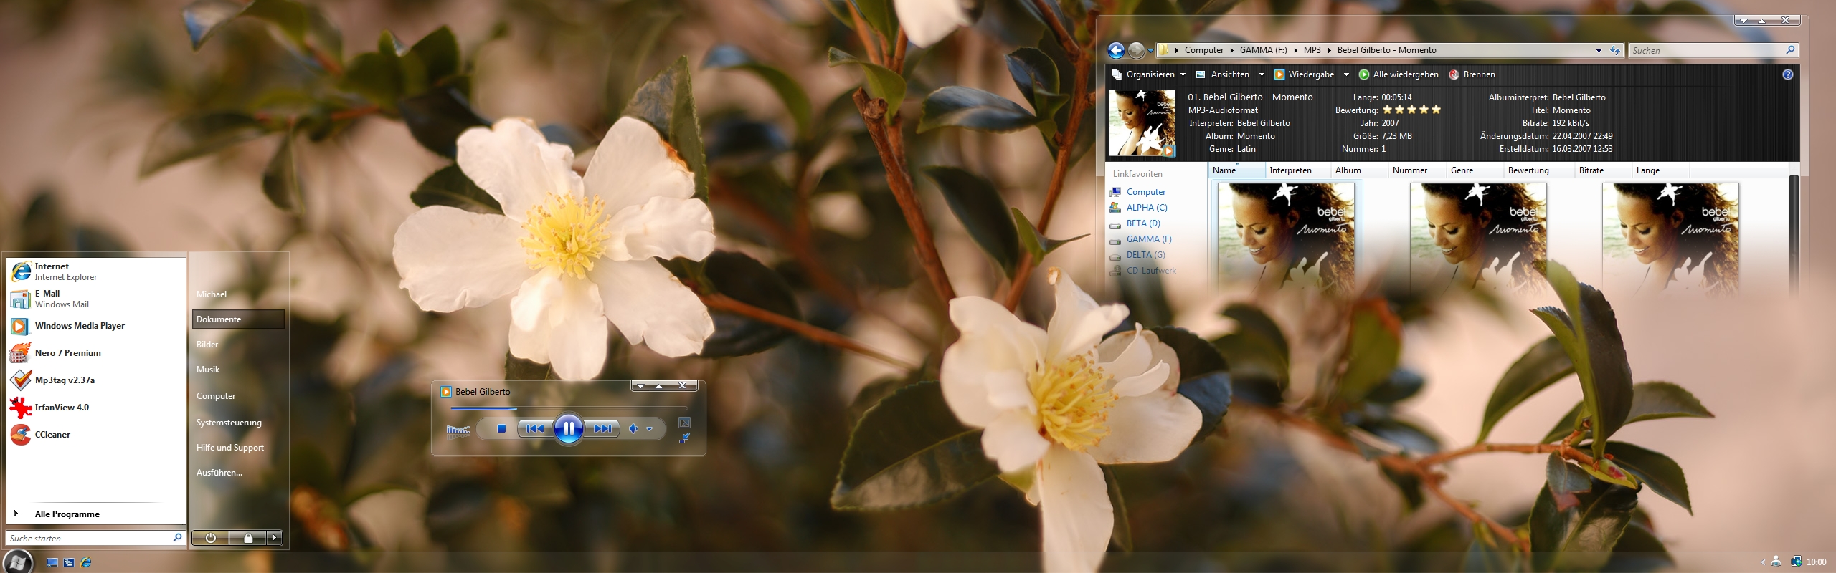Click the Suchen search box in Explorer
This screenshot has height=573, width=1836.
[x=1713, y=51]
